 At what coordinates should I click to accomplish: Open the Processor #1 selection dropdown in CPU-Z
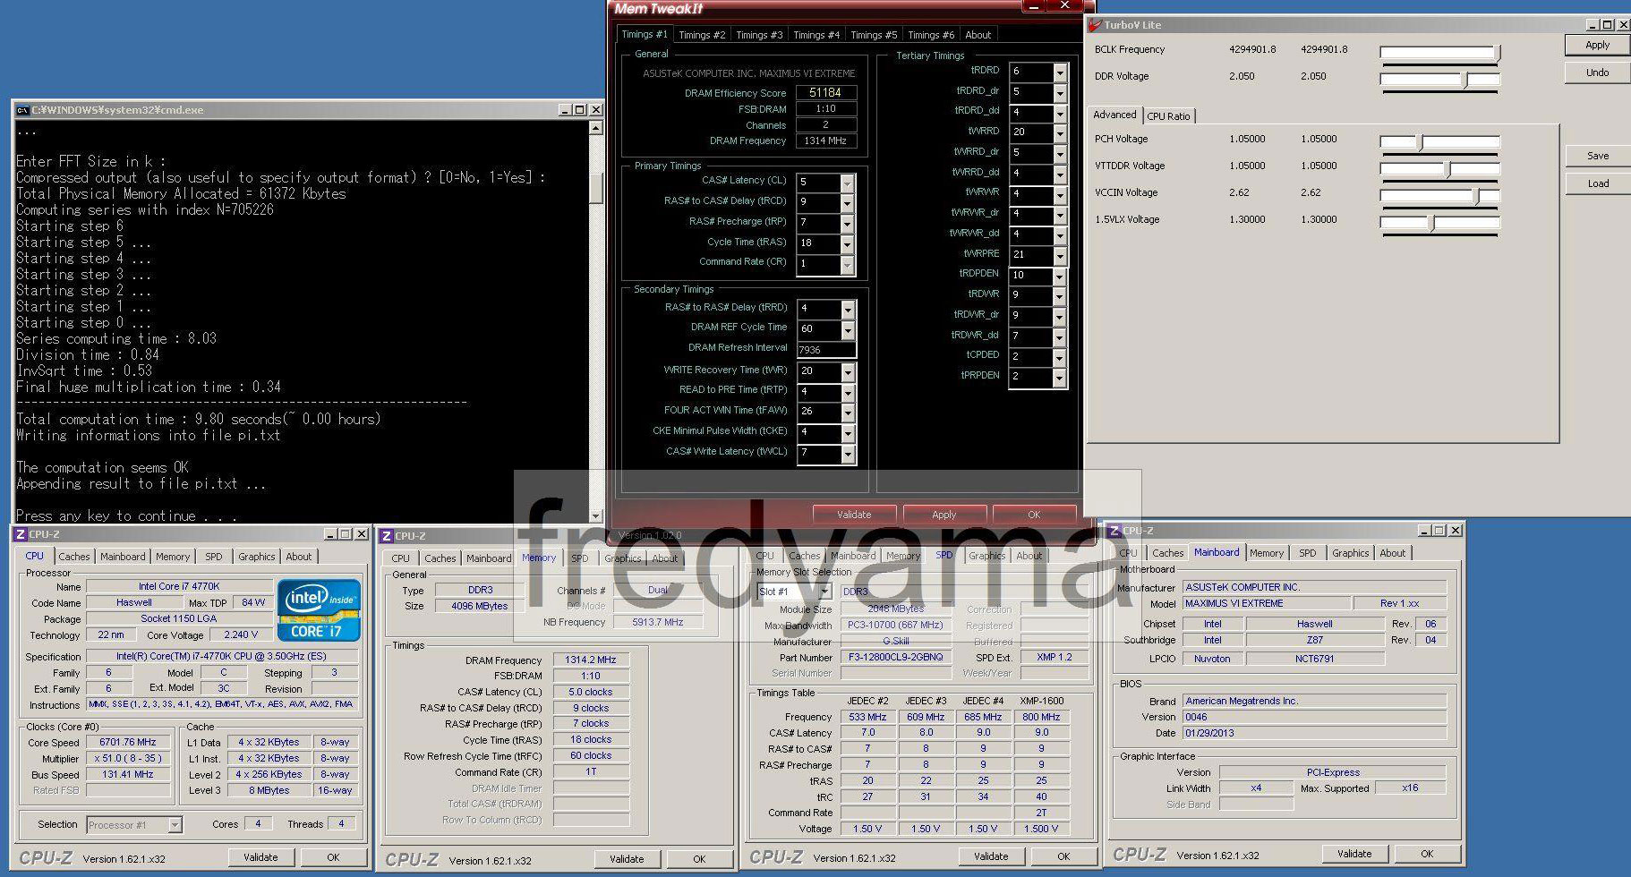tap(175, 825)
